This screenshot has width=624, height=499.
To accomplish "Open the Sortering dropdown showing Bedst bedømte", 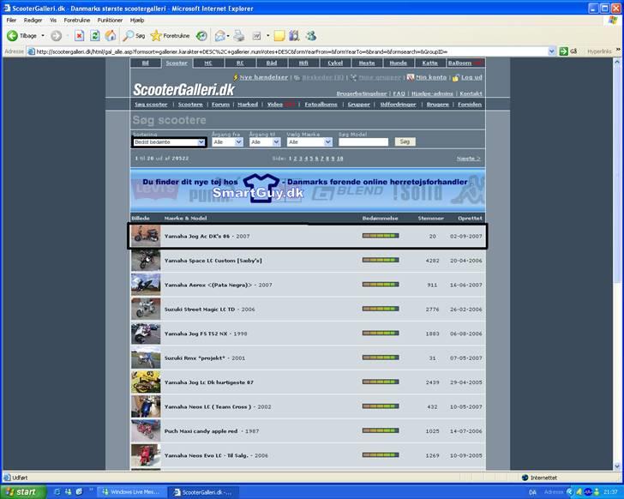I will tap(169, 141).
